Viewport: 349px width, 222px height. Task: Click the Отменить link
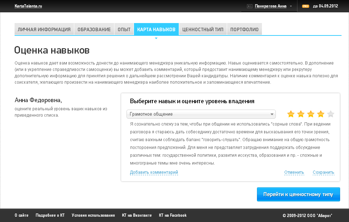294,172
